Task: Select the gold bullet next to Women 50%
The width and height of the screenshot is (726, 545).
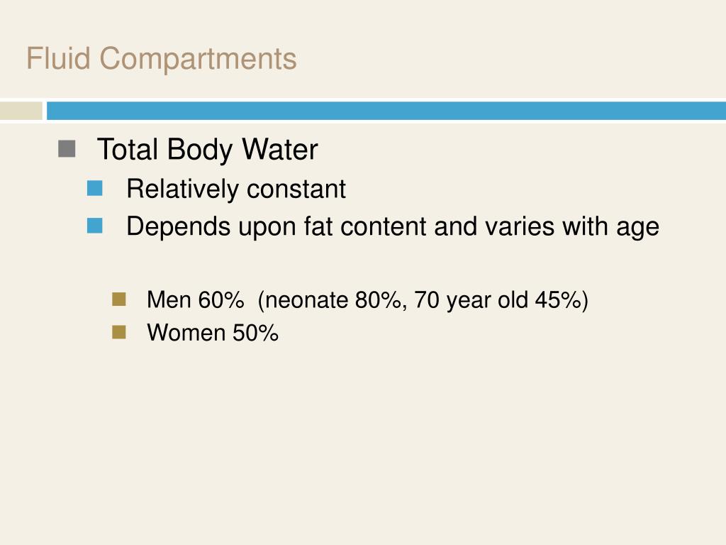Action: 118,331
